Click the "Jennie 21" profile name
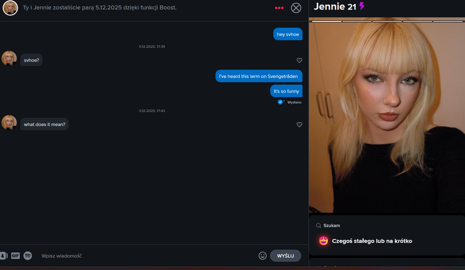The height and width of the screenshot is (270, 465). 335,6
